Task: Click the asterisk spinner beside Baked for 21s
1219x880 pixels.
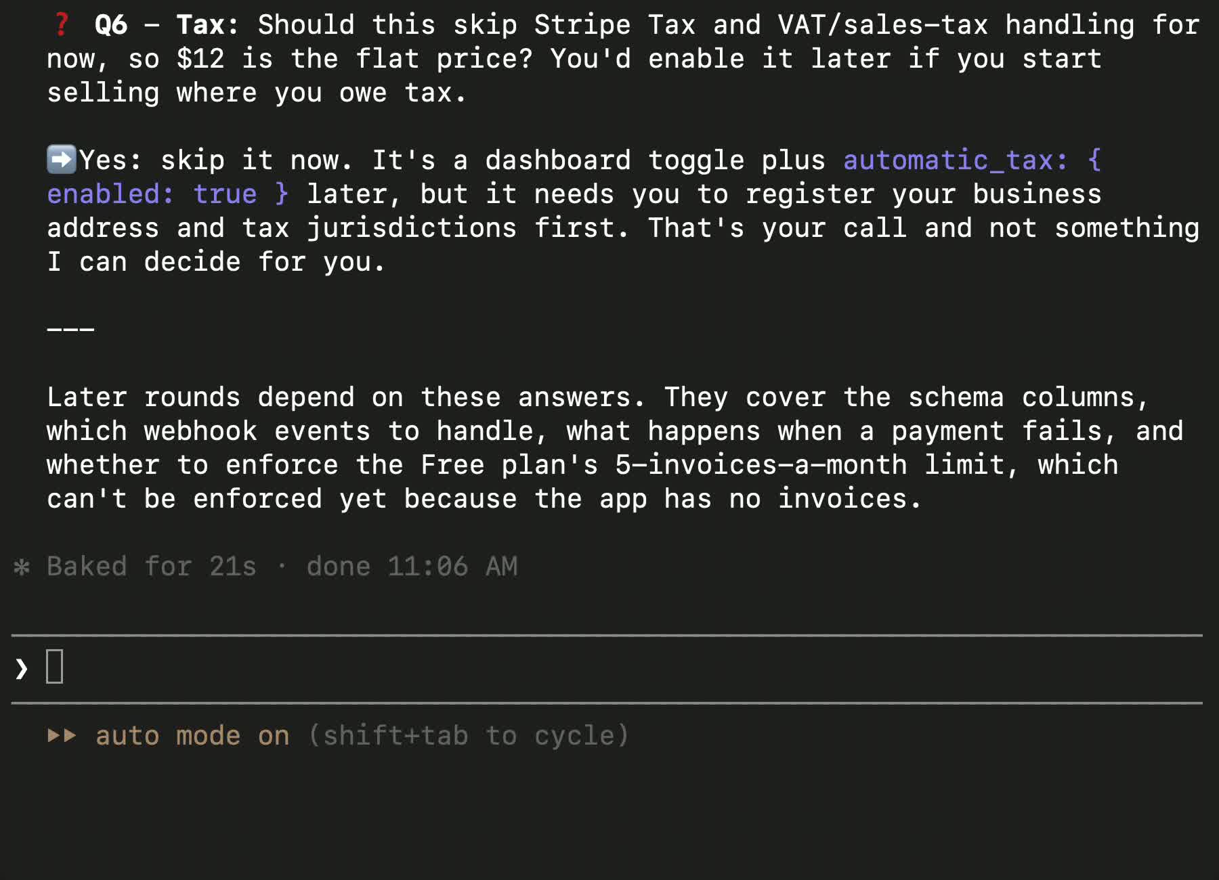Action: point(22,567)
